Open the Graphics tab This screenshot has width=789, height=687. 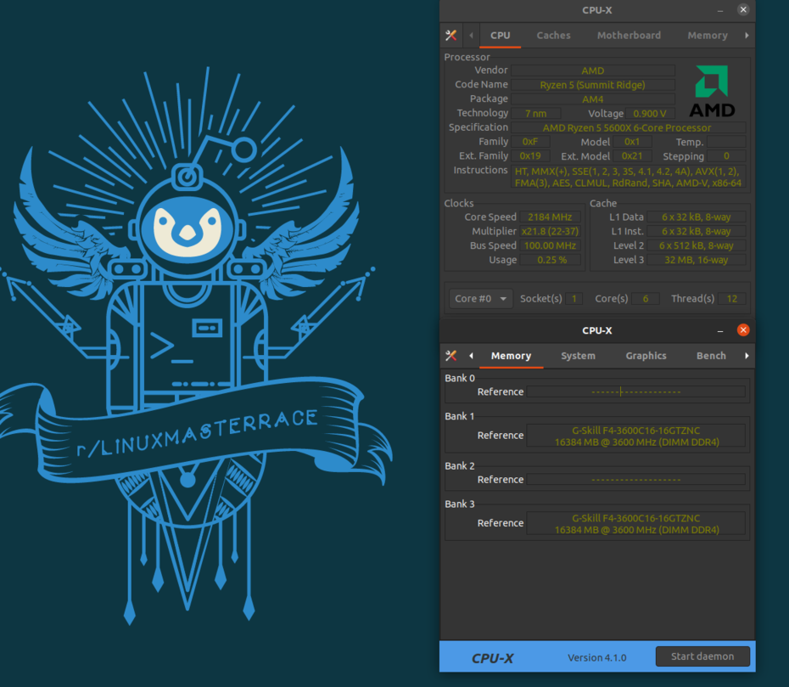click(x=646, y=356)
